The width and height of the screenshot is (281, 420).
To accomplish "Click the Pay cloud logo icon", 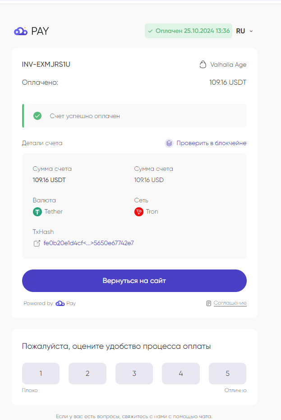I will click(21, 31).
